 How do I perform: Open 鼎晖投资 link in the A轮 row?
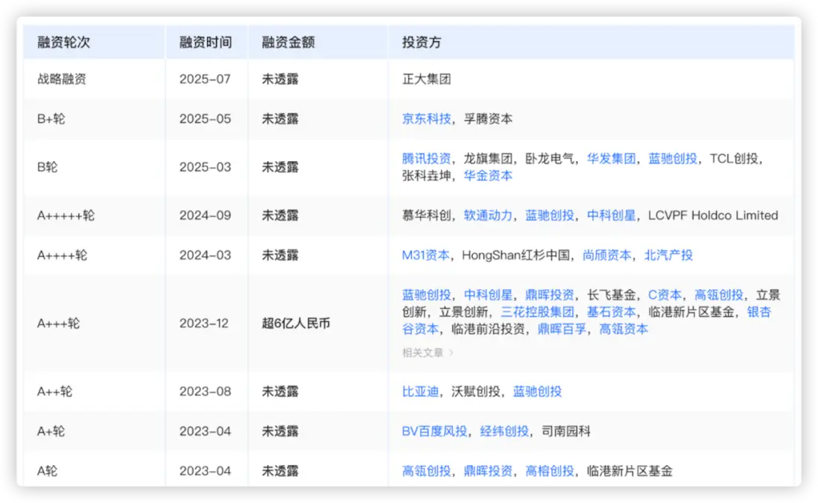[x=488, y=471]
